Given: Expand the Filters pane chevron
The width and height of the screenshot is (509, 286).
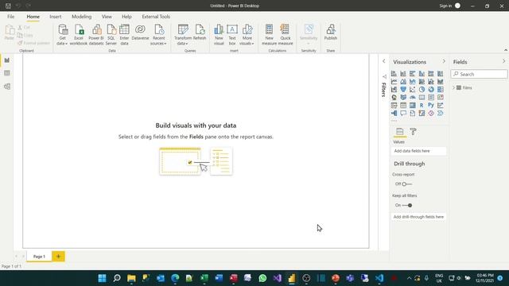Looking at the screenshot, I should tap(383, 61).
